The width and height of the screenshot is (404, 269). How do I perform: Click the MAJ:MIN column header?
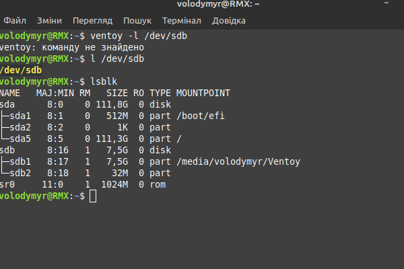tap(55, 93)
